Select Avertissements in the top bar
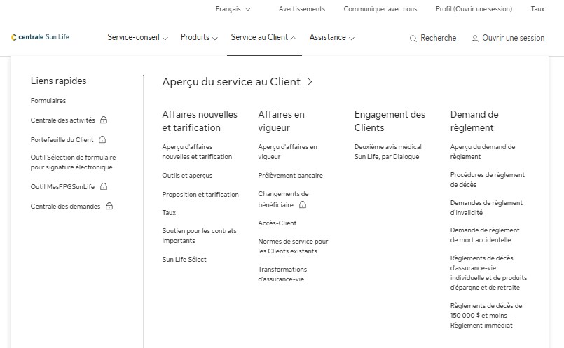 pyautogui.click(x=301, y=9)
